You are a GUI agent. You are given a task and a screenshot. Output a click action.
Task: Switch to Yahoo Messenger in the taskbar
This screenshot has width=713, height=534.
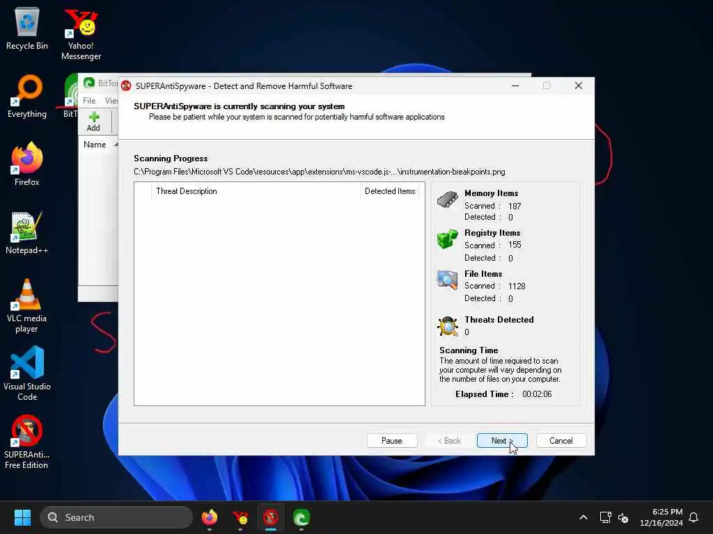[x=240, y=517]
